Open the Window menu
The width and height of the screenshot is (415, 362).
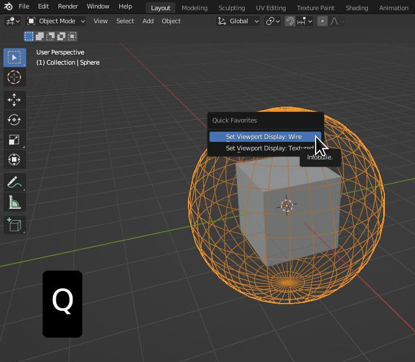pyautogui.click(x=98, y=6)
